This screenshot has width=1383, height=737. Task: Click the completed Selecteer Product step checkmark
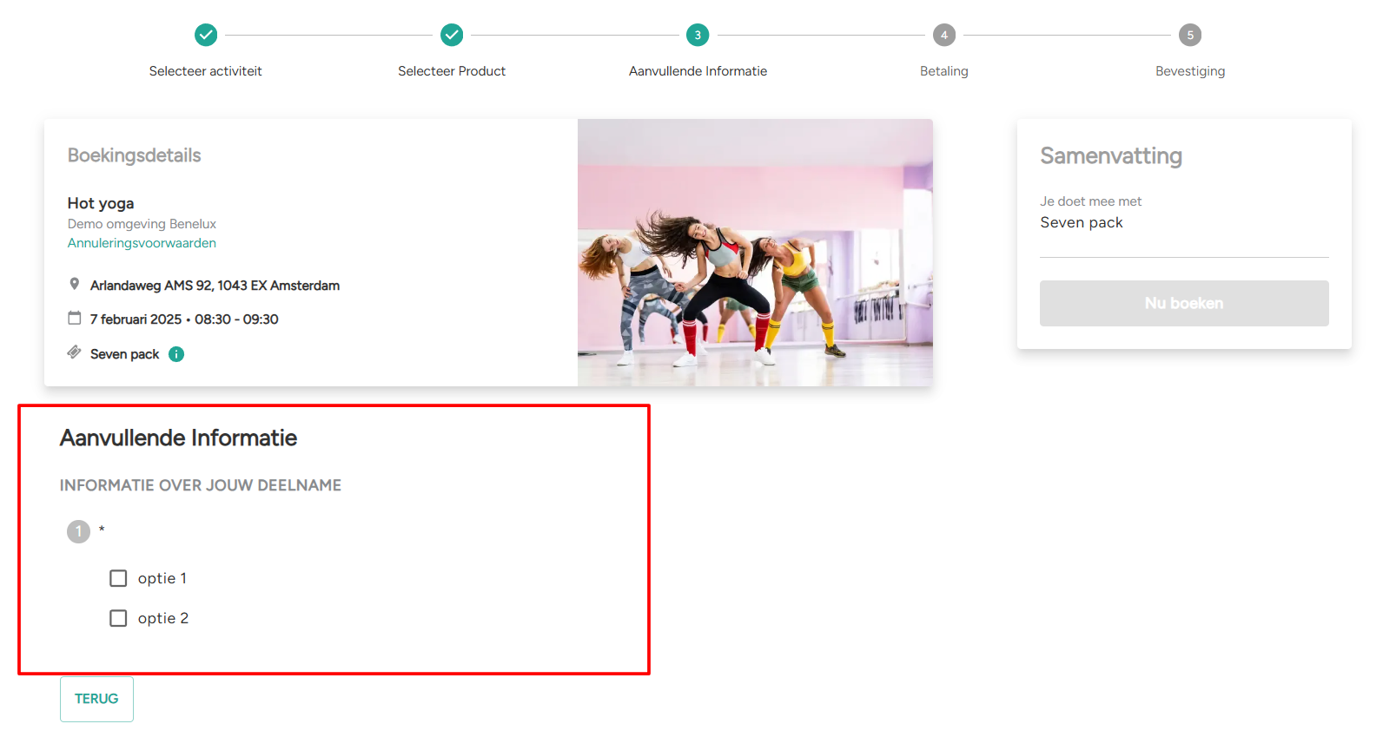452,35
